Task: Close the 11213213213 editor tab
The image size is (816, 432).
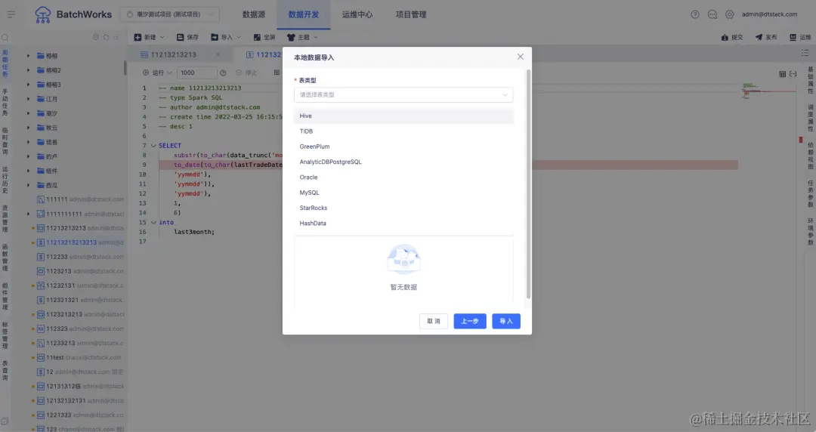Action: [x=218, y=54]
